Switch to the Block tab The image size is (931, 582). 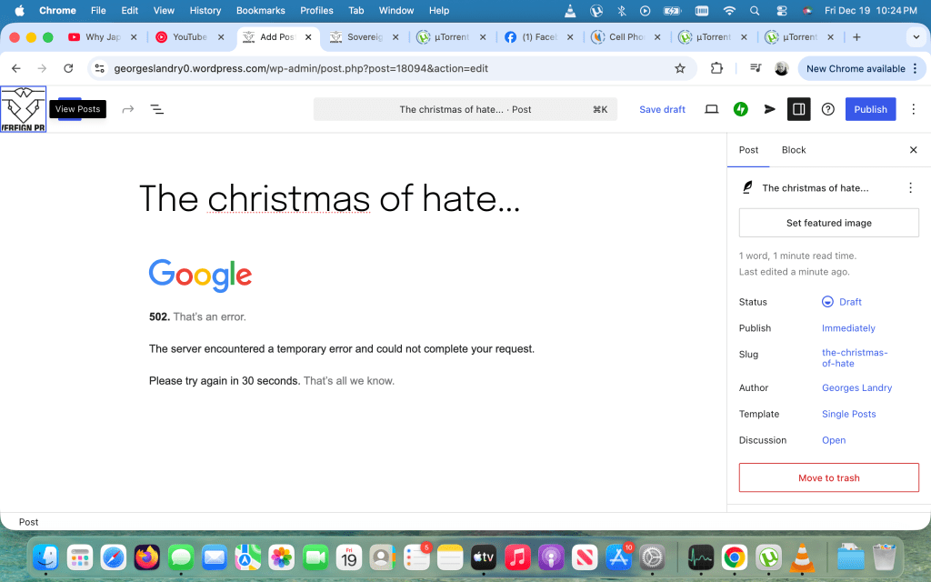(x=794, y=150)
